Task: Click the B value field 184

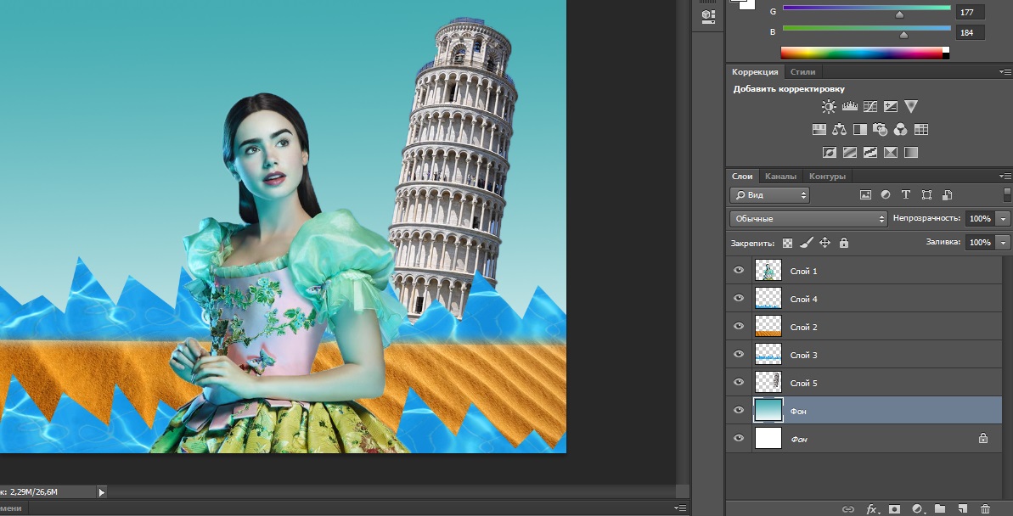Action: [x=969, y=32]
